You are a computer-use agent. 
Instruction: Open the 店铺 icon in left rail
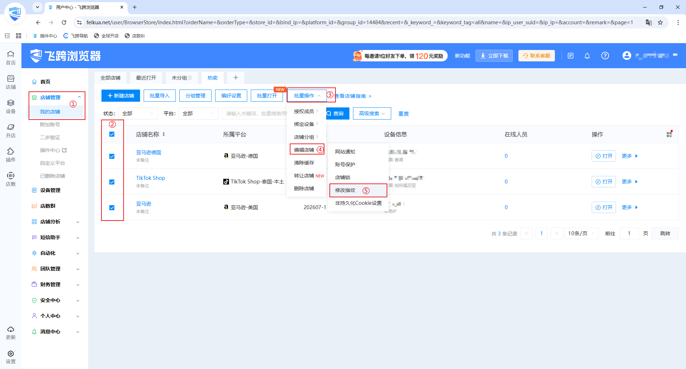pyautogui.click(x=11, y=82)
